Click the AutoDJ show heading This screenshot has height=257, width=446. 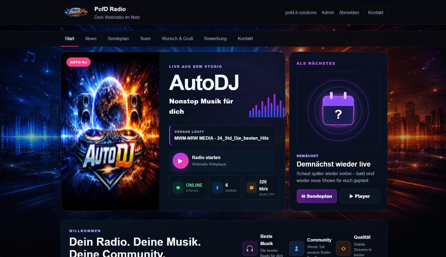point(204,83)
